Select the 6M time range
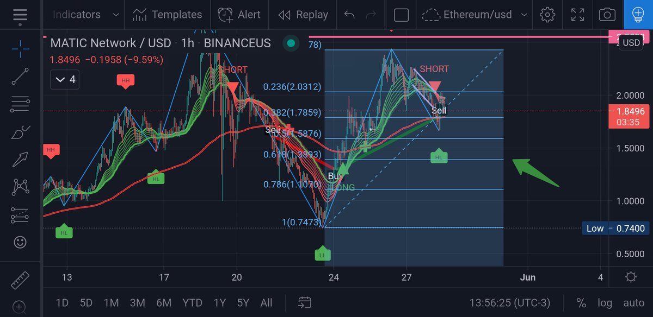The width and height of the screenshot is (653, 317). 163,302
